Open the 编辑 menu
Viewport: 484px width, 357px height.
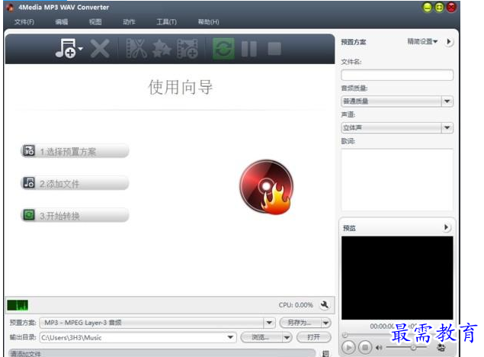(62, 22)
